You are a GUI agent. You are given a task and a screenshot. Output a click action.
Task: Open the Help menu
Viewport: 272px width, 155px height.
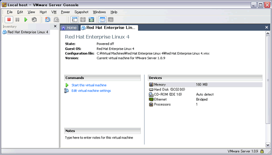[x=114, y=12]
